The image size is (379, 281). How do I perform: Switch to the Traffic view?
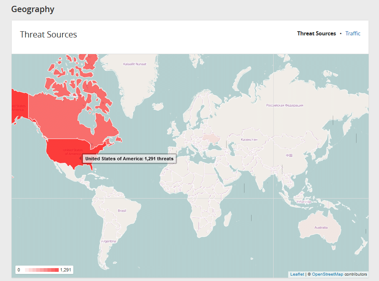click(x=352, y=33)
